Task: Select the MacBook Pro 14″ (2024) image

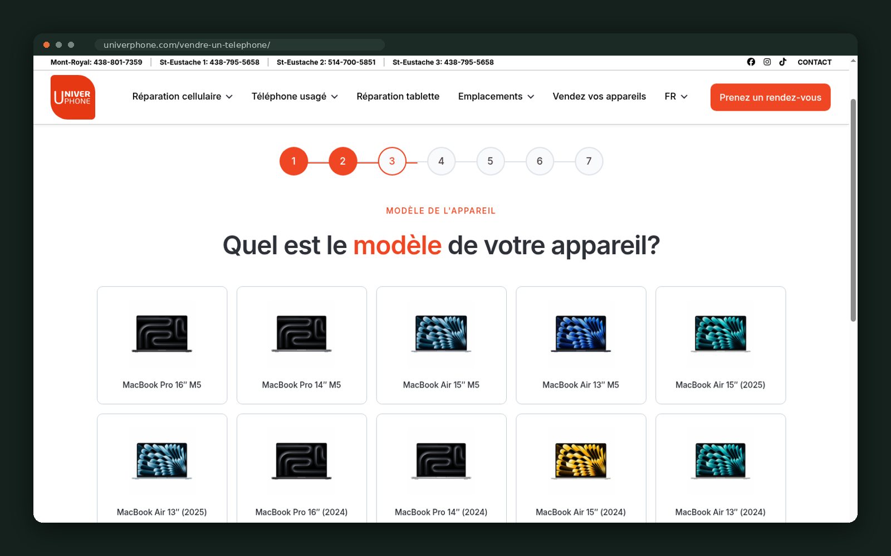Action: coord(441,461)
